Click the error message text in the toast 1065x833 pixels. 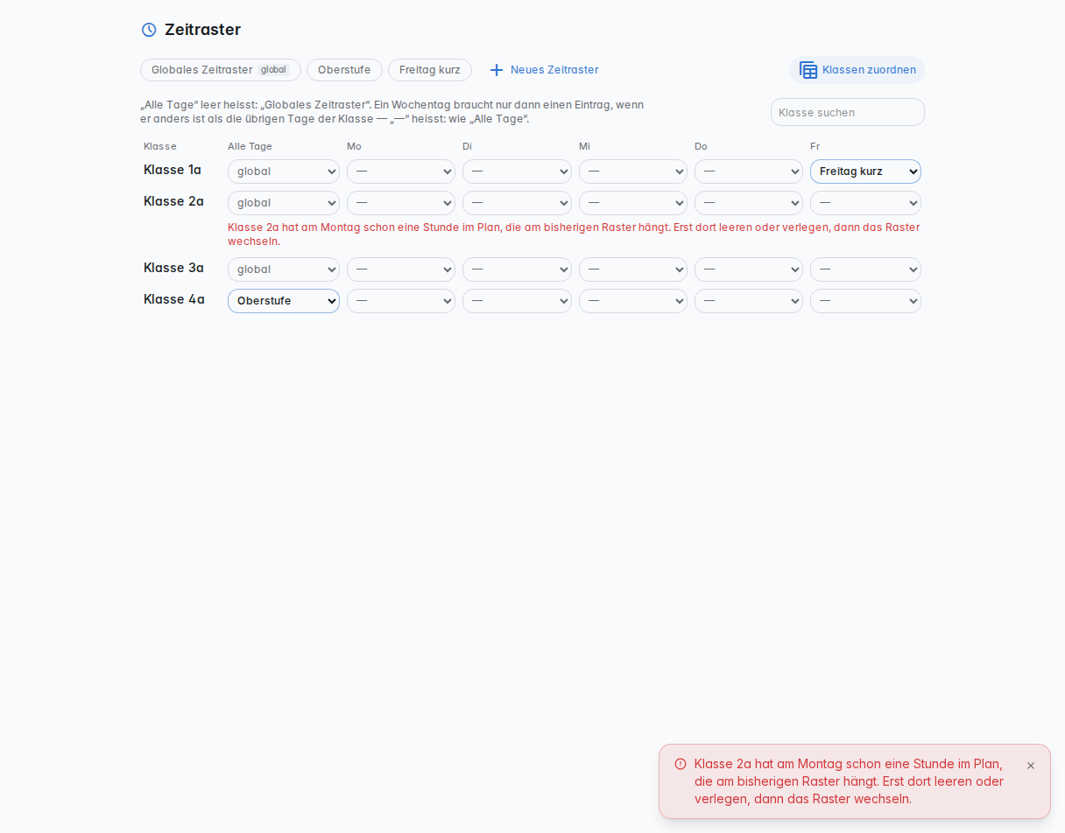(x=849, y=781)
